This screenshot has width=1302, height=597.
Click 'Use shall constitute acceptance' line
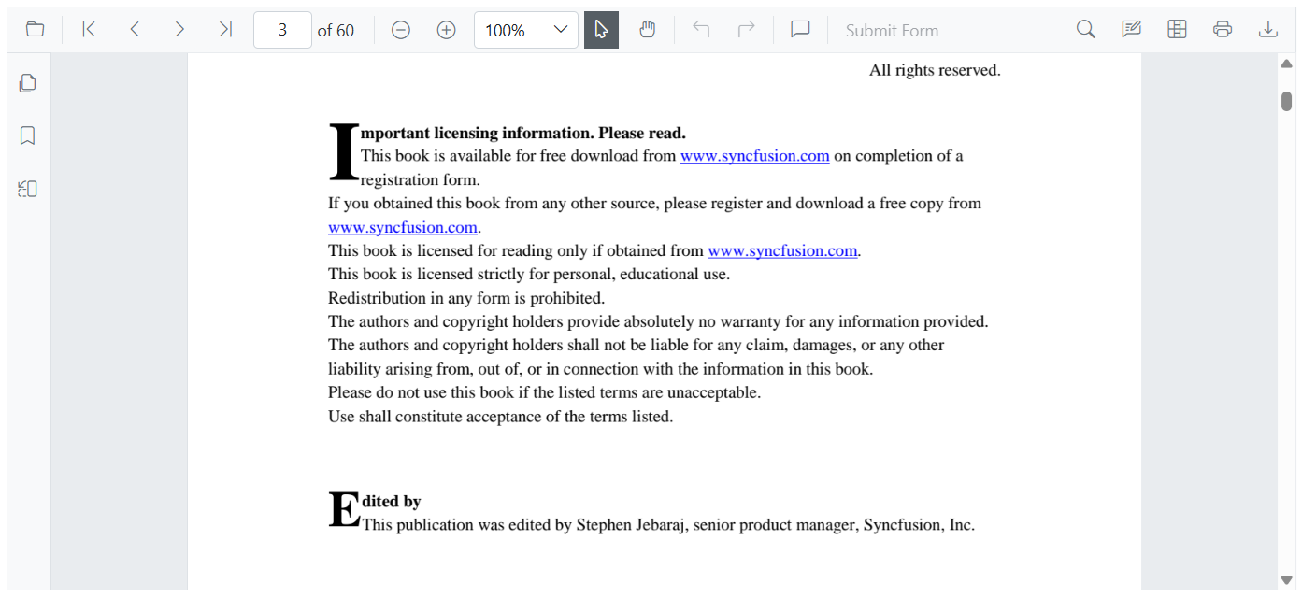500,417
